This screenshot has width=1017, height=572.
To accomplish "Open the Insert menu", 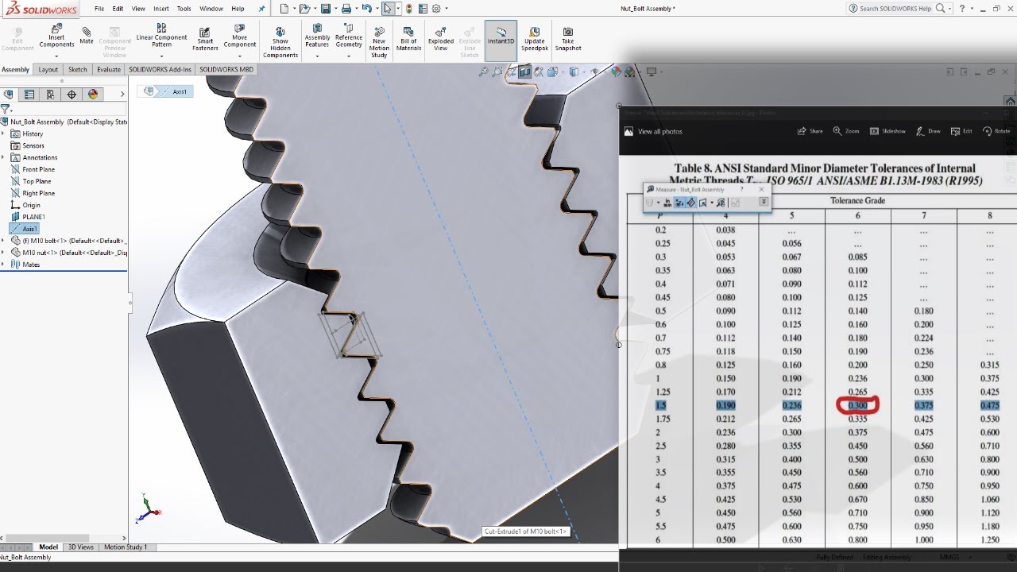I will (161, 9).
